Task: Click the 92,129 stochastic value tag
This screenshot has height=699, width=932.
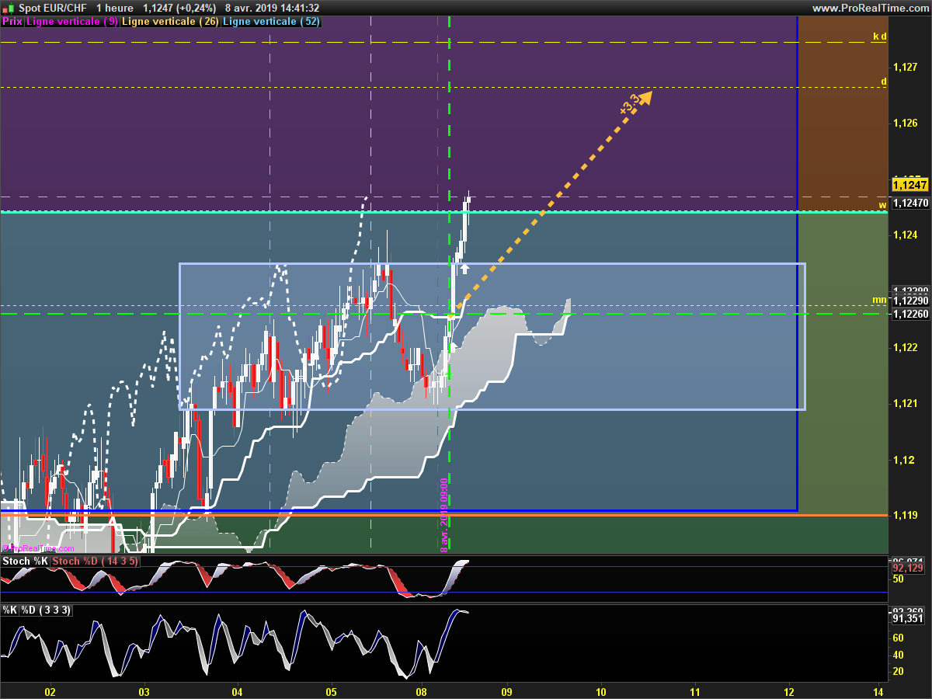Action: click(907, 568)
